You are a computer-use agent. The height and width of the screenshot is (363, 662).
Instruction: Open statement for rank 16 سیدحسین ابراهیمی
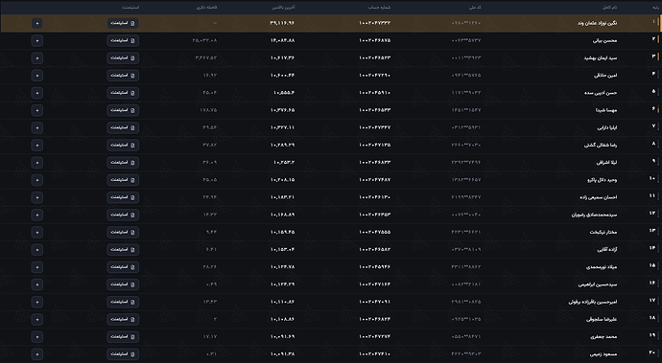click(123, 284)
